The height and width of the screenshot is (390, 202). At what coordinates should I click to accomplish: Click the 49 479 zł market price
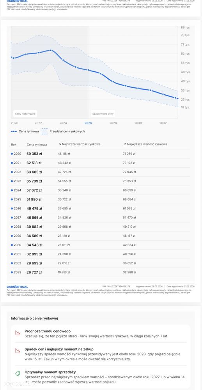click(x=34, y=208)
